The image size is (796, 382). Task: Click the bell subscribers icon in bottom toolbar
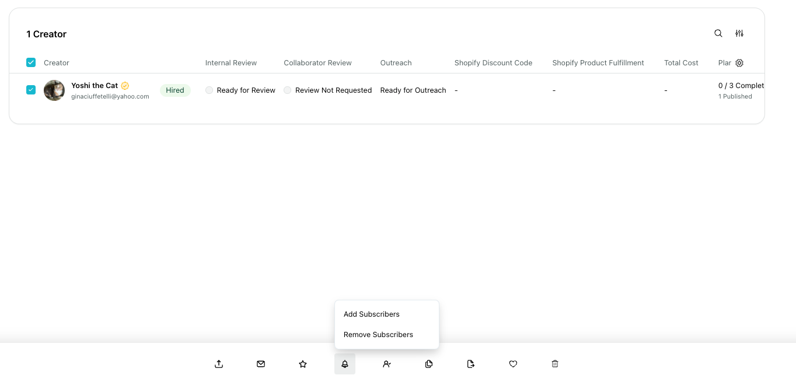pos(345,364)
